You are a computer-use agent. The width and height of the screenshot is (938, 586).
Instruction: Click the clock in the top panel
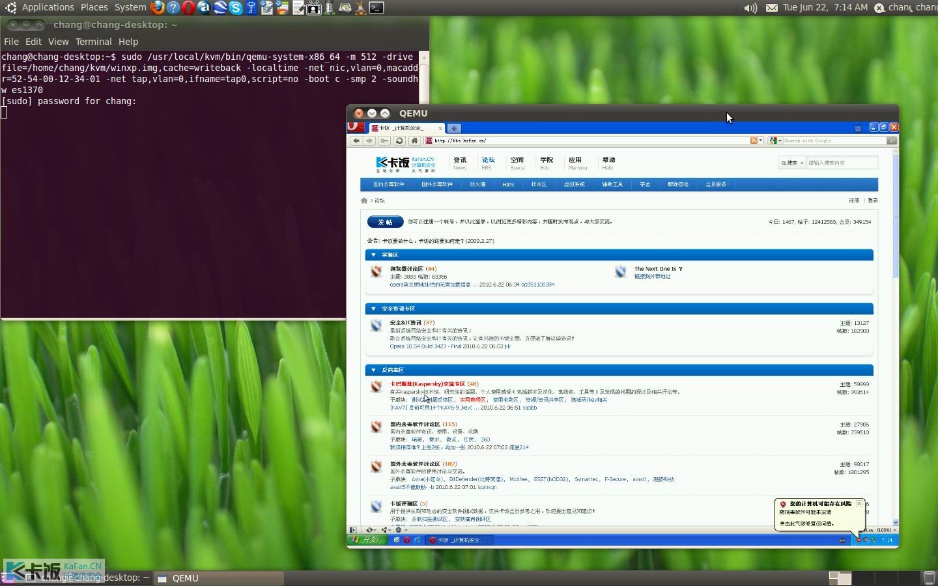coord(825,8)
